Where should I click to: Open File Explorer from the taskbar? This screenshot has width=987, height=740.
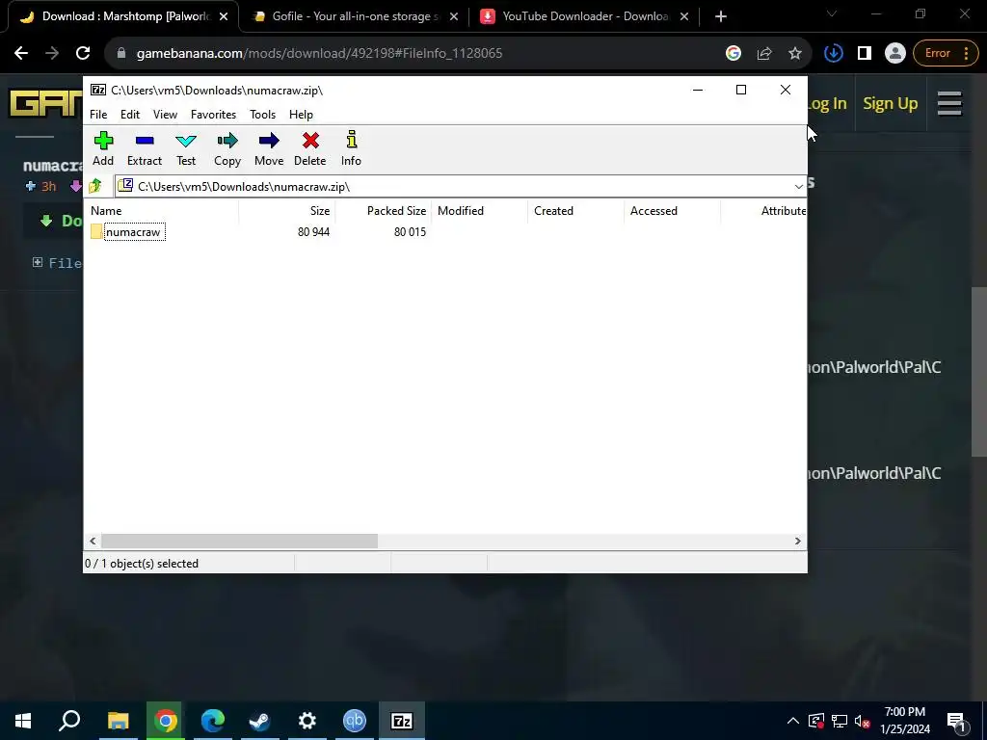[118, 721]
